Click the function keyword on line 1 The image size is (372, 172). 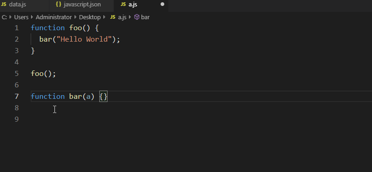coord(48,28)
